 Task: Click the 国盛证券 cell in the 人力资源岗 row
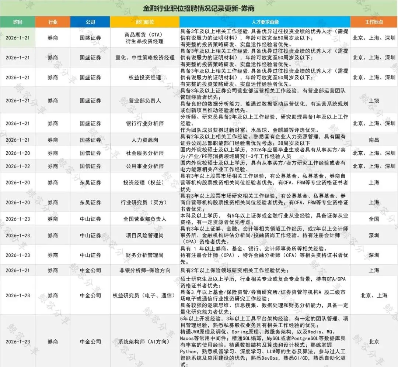coord(90,140)
